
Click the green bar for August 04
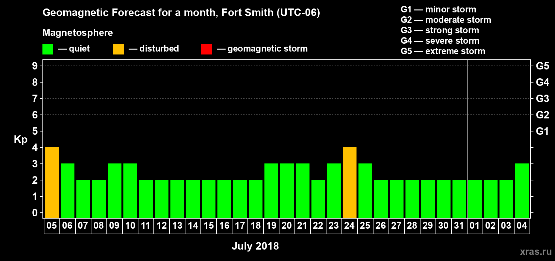522,191
